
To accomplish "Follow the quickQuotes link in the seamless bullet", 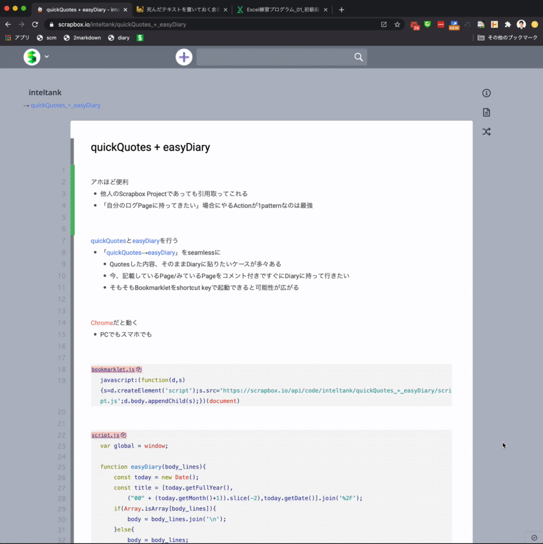I will tap(124, 252).
